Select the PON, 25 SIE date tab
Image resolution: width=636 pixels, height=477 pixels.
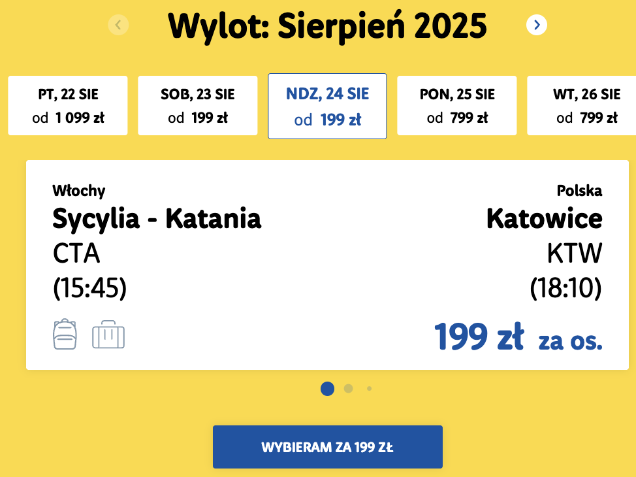pos(456,106)
